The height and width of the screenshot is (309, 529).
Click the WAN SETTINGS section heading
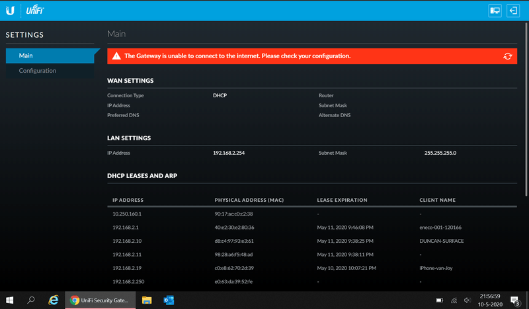[130, 80]
